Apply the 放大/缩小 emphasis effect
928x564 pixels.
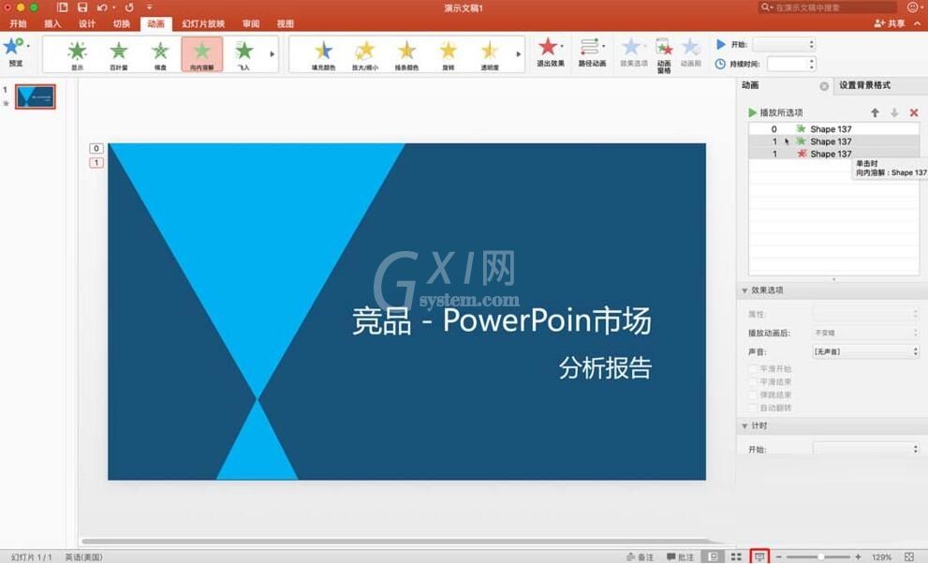(365, 54)
